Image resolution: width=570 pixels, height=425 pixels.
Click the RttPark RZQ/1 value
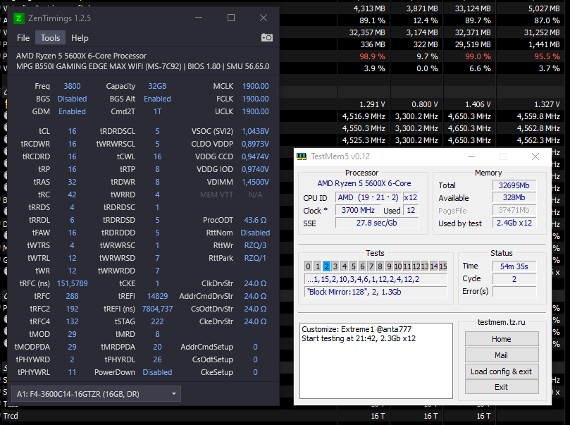tap(255, 258)
